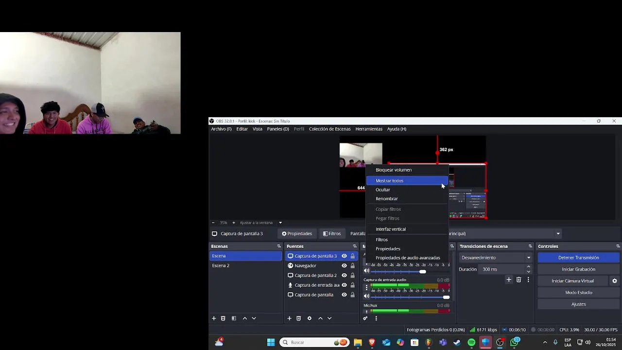
Task: Toggle lock on Captura de pantalla 2
Action: (352, 276)
